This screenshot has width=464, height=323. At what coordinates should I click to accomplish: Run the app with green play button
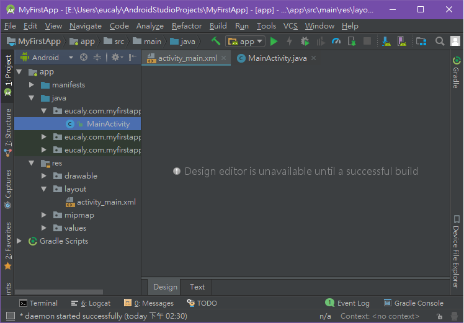pyautogui.click(x=274, y=42)
